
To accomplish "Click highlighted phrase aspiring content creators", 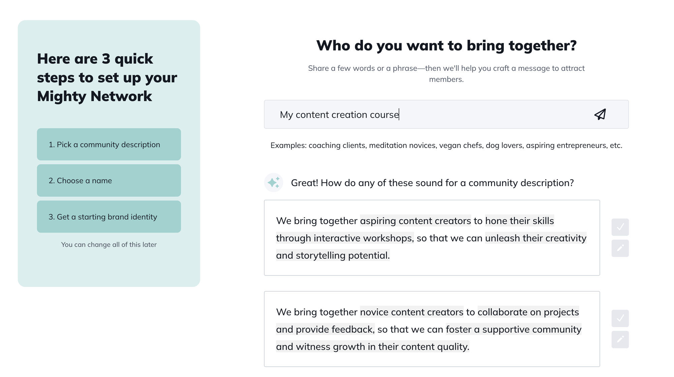I will pyautogui.click(x=415, y=221).
